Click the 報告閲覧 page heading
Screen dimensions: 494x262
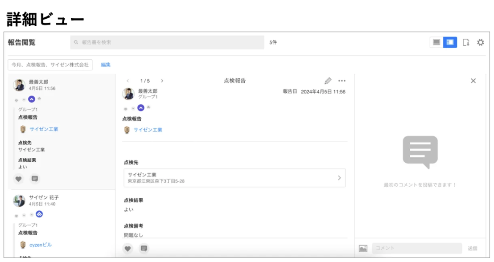(22, 42)
